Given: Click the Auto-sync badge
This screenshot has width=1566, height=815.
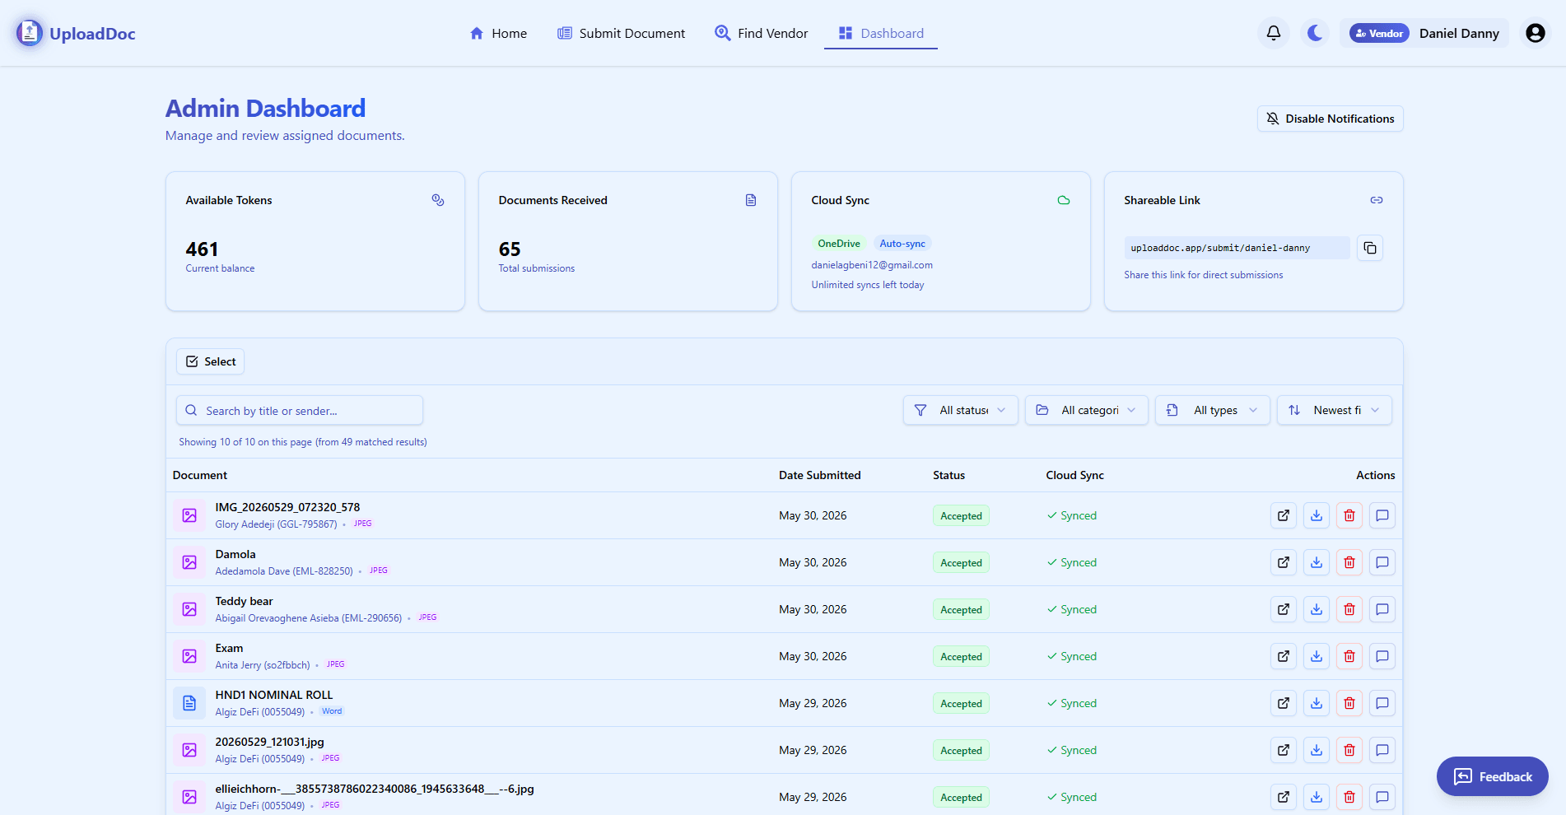Looking at the screenshot, I should click(902, 244).
